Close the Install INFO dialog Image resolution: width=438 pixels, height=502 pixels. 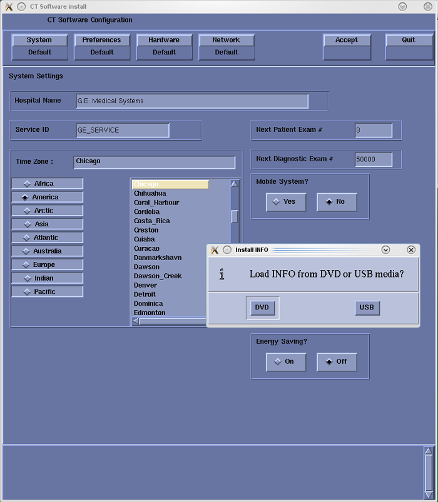tap(411, 250)
